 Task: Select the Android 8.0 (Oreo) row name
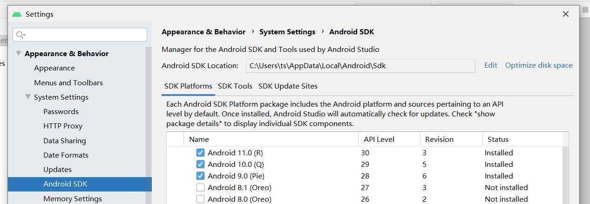pos(239,199)
